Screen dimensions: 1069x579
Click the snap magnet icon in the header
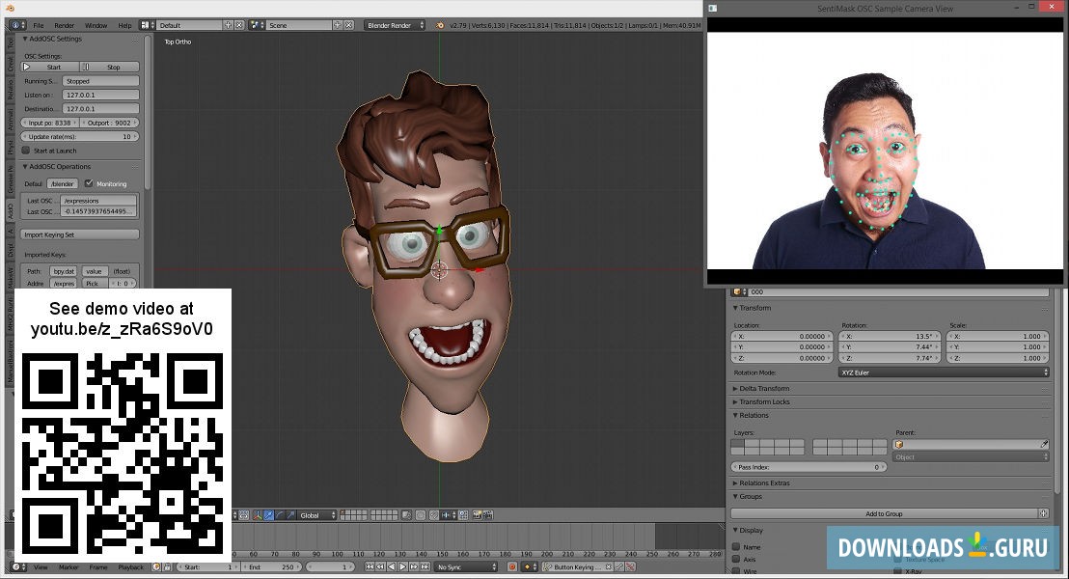point(433,515)
